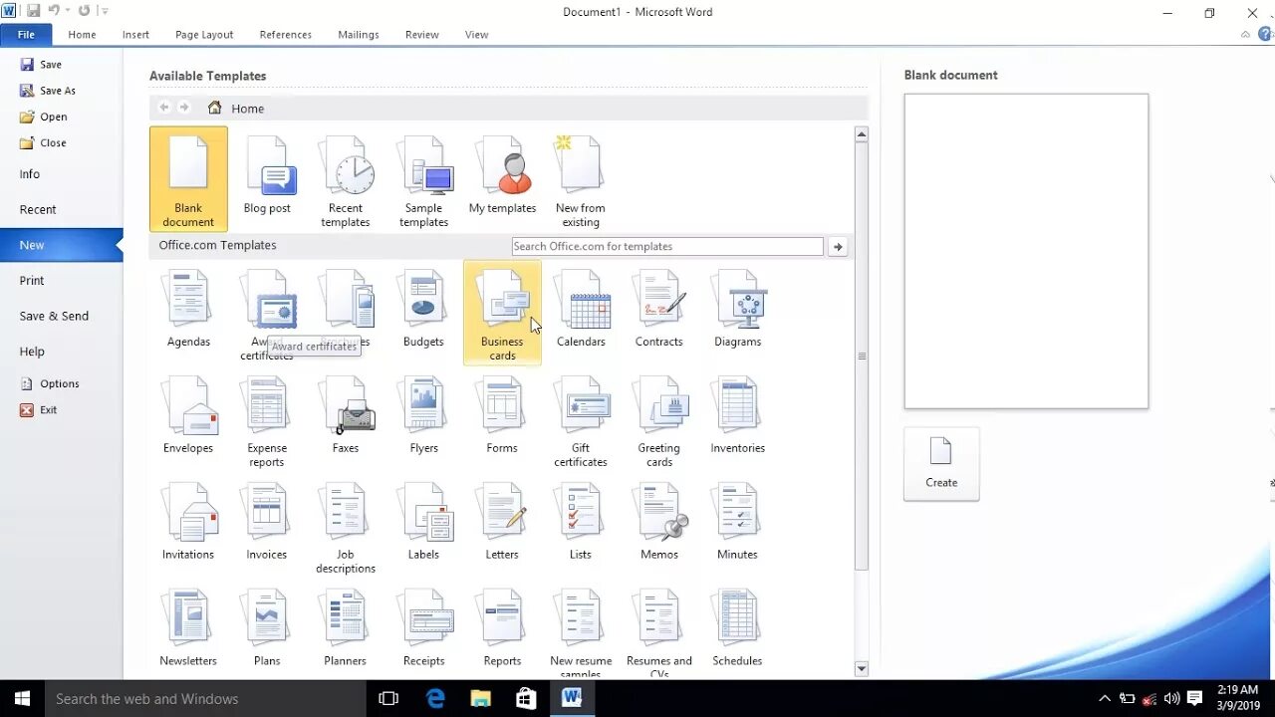Click the Create button
1275x717 pixels.
coord(941,464)
